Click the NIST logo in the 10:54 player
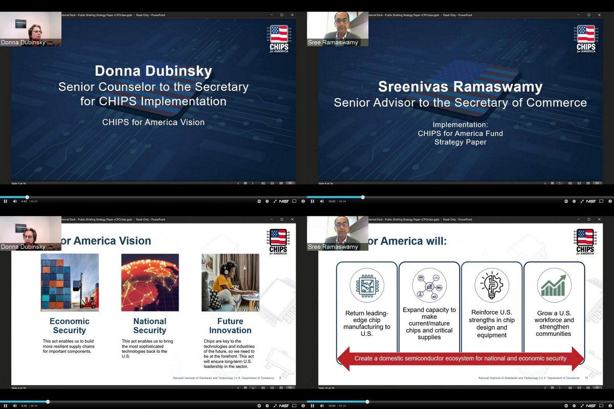614x409 pixels. (x=590, y=406)
